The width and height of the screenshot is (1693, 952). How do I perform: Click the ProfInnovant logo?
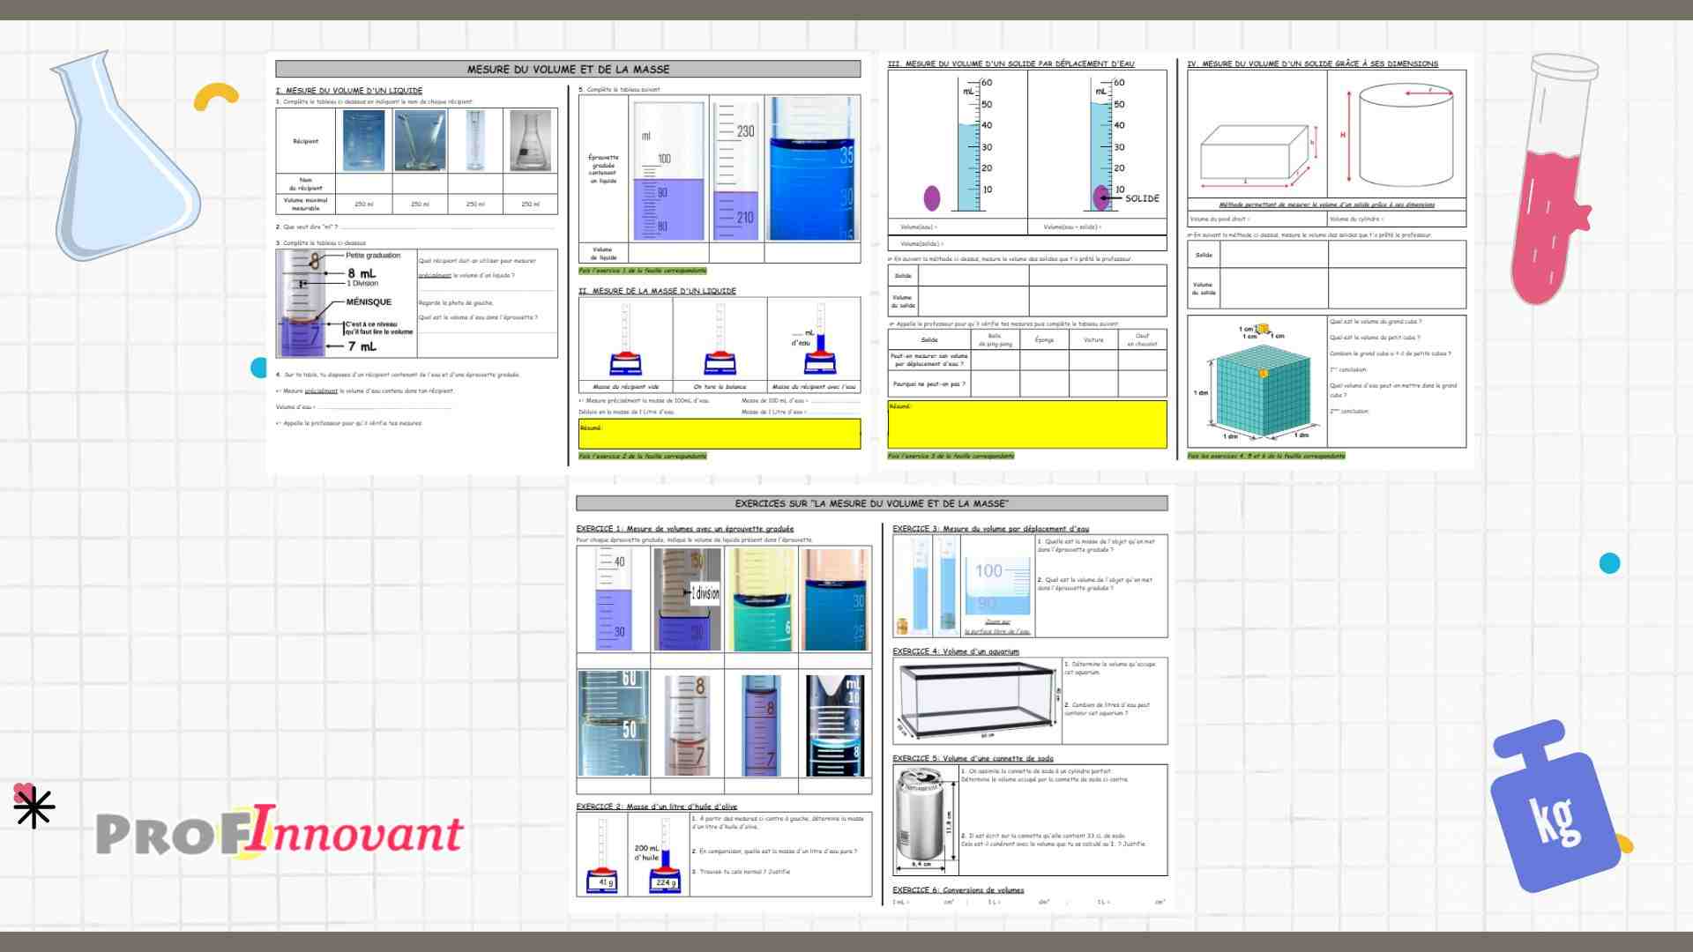280,830
